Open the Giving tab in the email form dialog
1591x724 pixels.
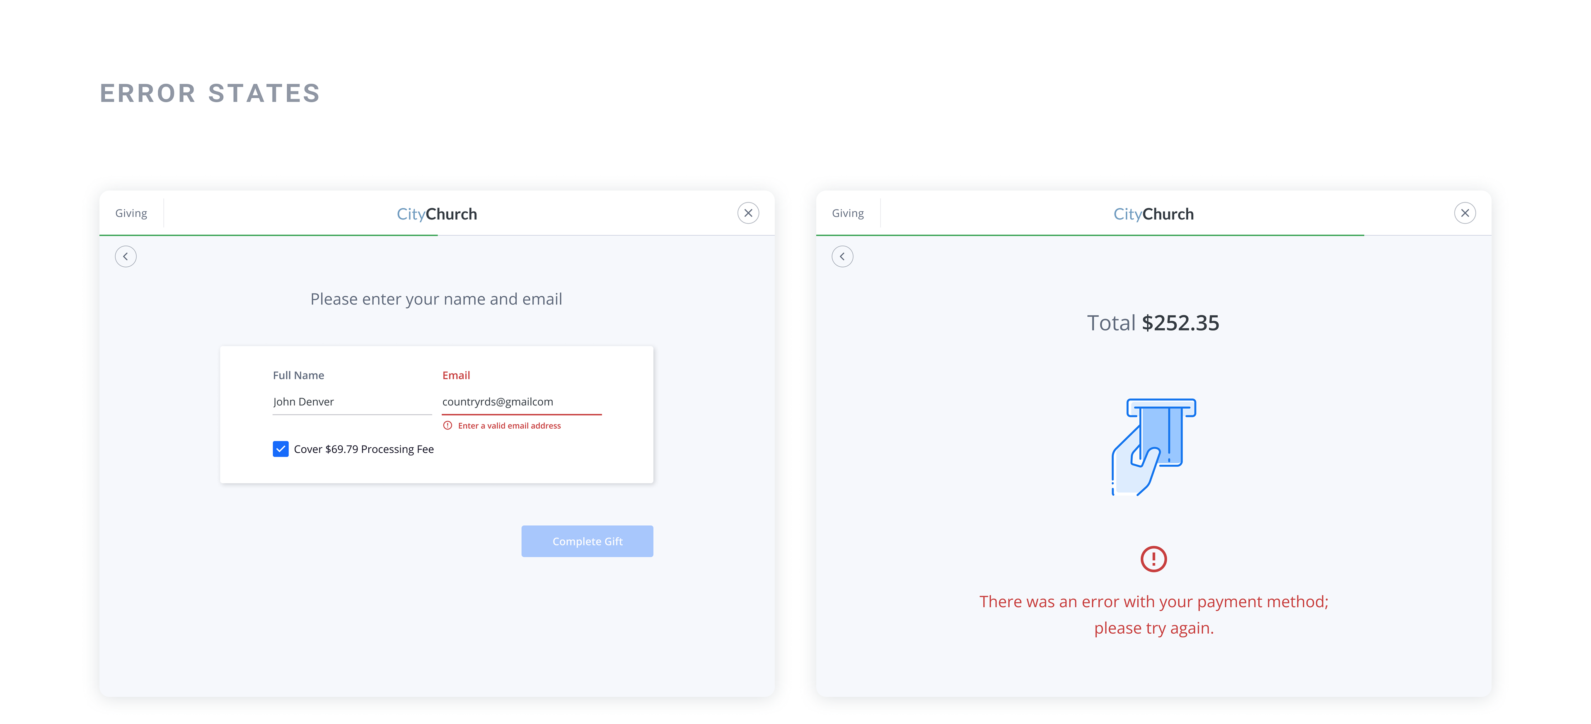click(x=131, y=214)
